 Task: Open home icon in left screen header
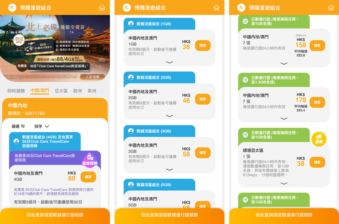(102, 8)
